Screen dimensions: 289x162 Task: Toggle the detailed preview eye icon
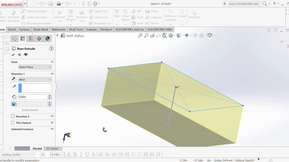pyautogui.click(x=26, y=54)
